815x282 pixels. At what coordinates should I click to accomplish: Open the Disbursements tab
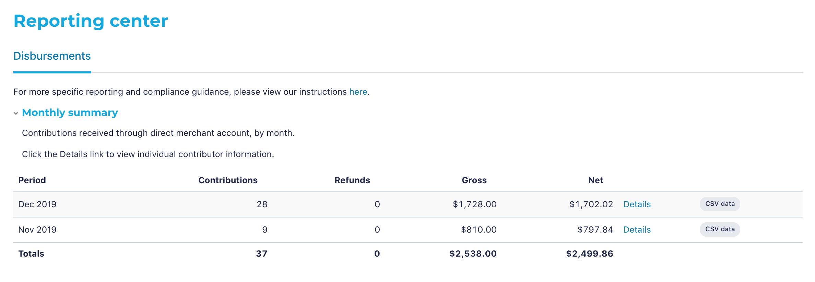(52, 56)
